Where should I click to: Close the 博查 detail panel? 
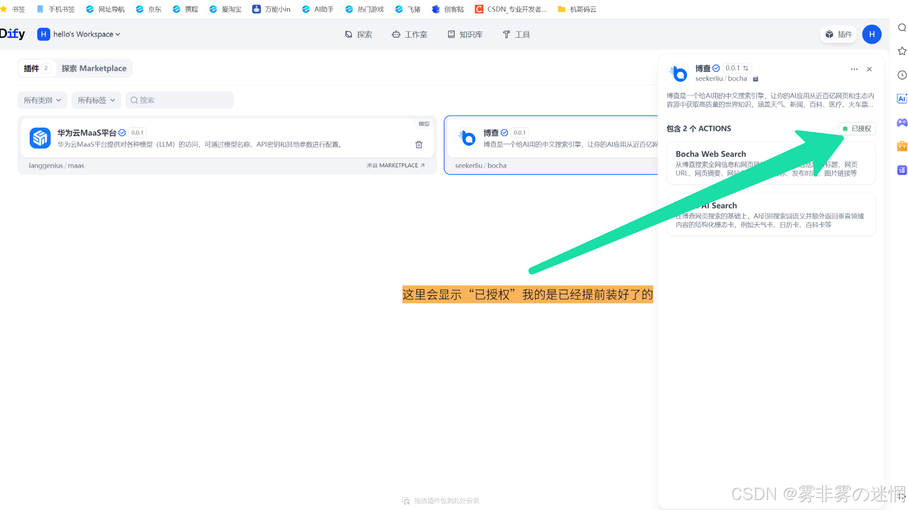(869, 69)
